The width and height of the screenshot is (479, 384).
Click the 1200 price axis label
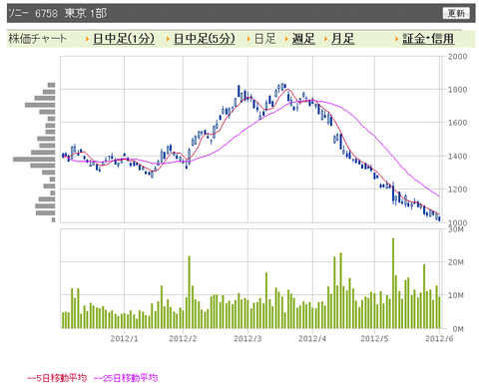tap(457, 190)
